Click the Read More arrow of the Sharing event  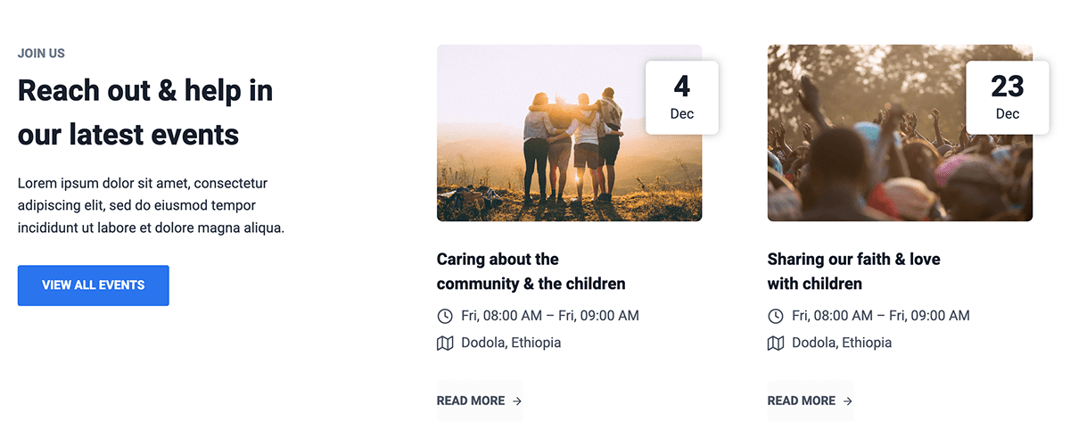click(x=848, y=401)
